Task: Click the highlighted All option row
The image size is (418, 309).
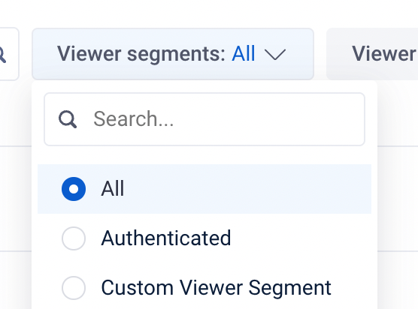Action: pyautogui.click(x=204, y=189)
